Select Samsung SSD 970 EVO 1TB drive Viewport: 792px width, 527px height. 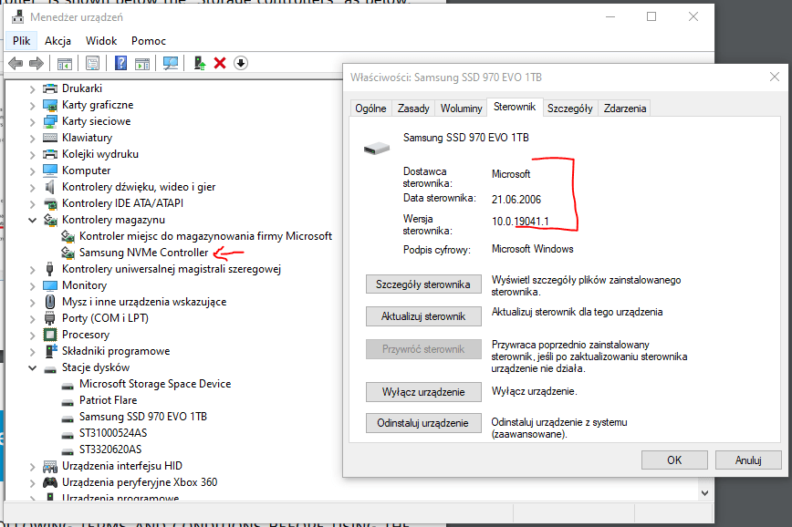coord(143,417)
